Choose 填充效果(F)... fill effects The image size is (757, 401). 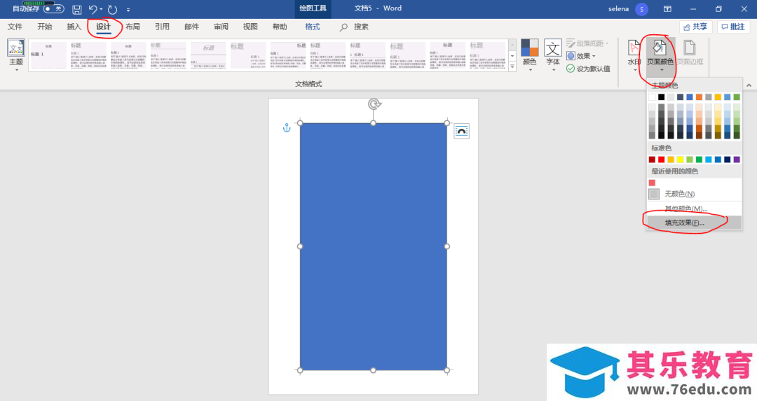(694, 223)
